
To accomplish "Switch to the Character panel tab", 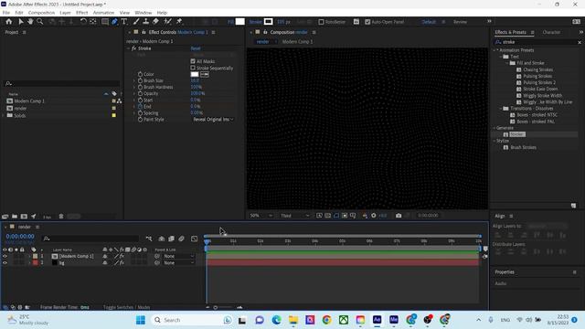I will 551,33.
